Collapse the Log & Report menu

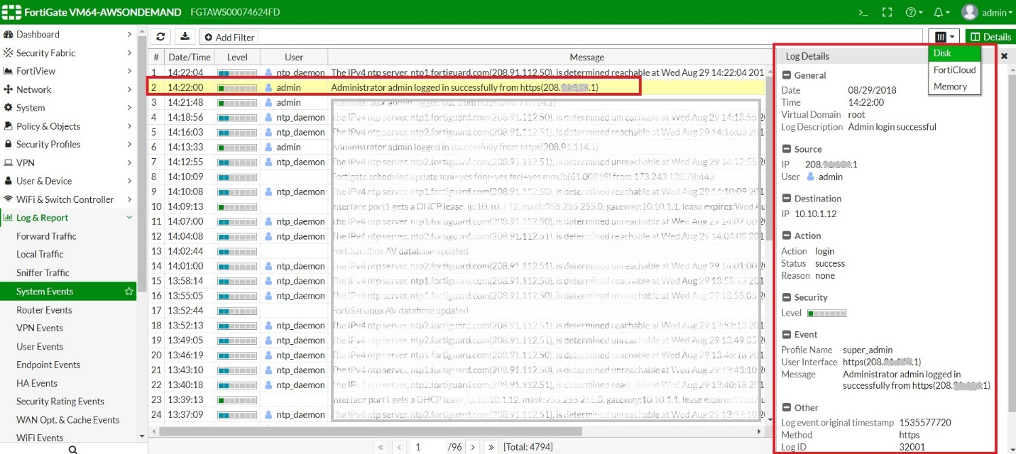pyautogui.click(x=129, y=218)
